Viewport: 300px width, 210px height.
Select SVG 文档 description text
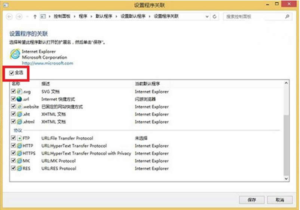tap(50, 91)
